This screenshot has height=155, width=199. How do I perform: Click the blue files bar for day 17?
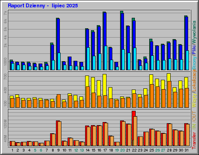(x=105, y=29)
